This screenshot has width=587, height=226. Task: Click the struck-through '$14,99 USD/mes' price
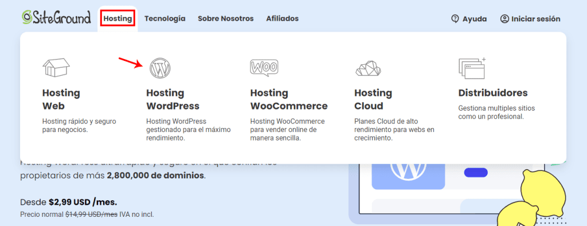click(x=92, y=215)
